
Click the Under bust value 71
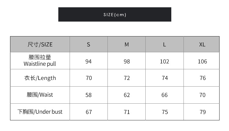point(127,112)
